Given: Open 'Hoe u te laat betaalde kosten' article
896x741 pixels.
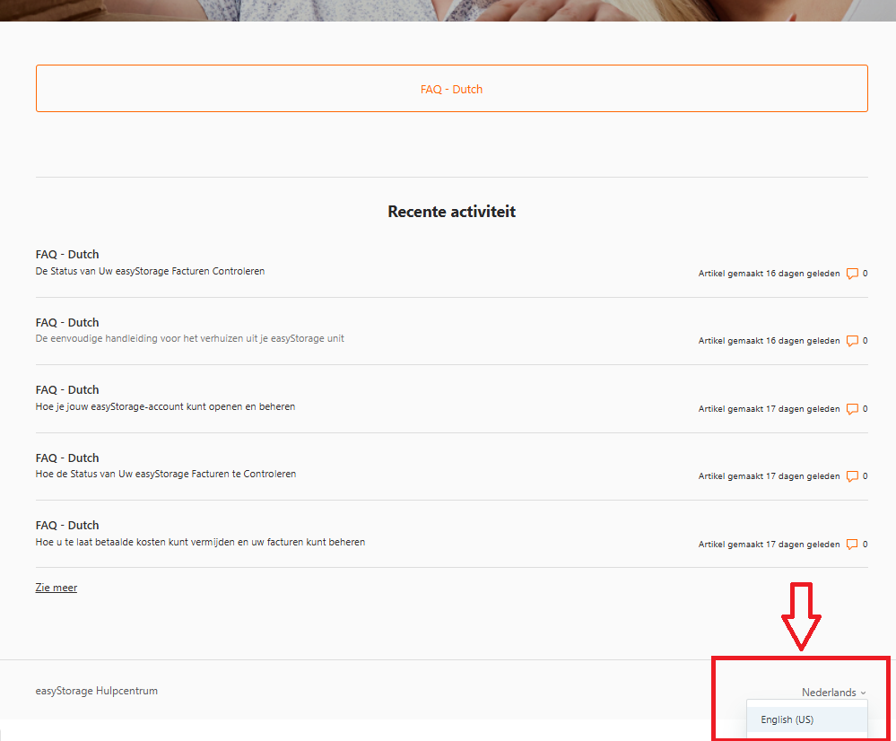Looking at the screenshot, I should (200, 542).
